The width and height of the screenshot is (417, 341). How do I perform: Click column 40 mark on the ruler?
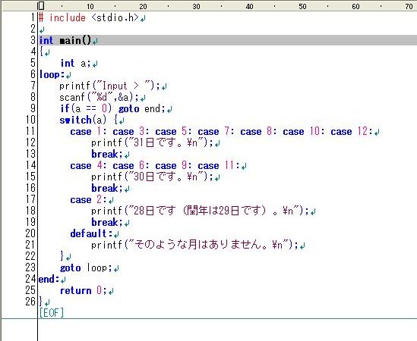pos(249,6)
